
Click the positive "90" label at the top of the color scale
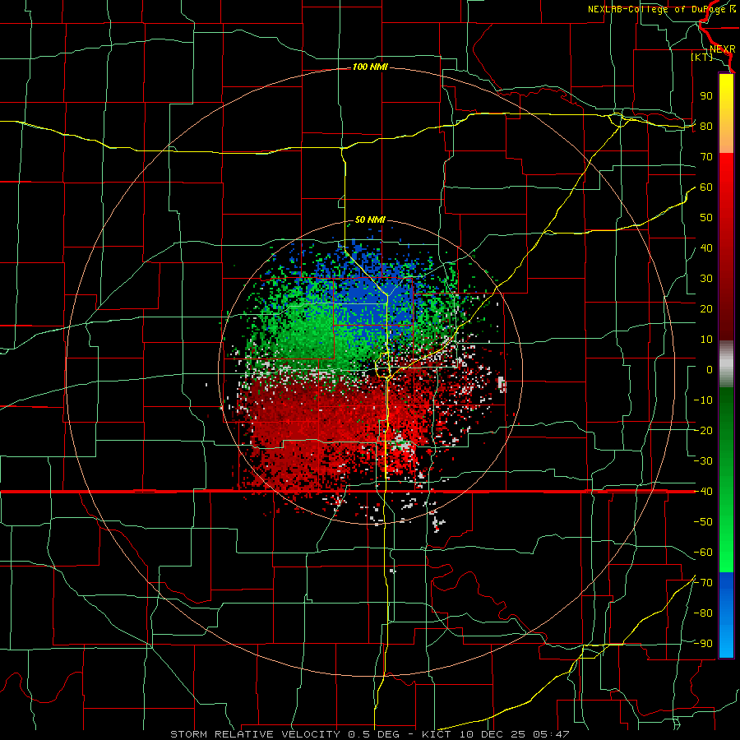706,96
